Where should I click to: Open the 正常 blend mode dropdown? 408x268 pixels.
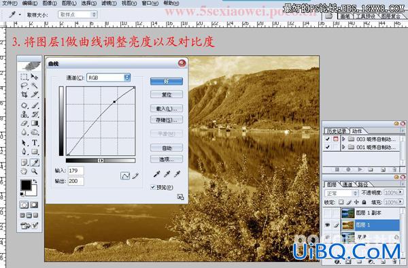(341, 193)
